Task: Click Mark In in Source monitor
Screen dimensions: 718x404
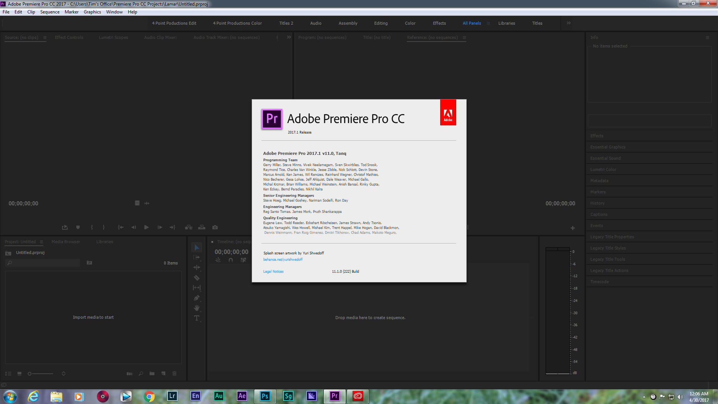Action: tap(92, 227)
